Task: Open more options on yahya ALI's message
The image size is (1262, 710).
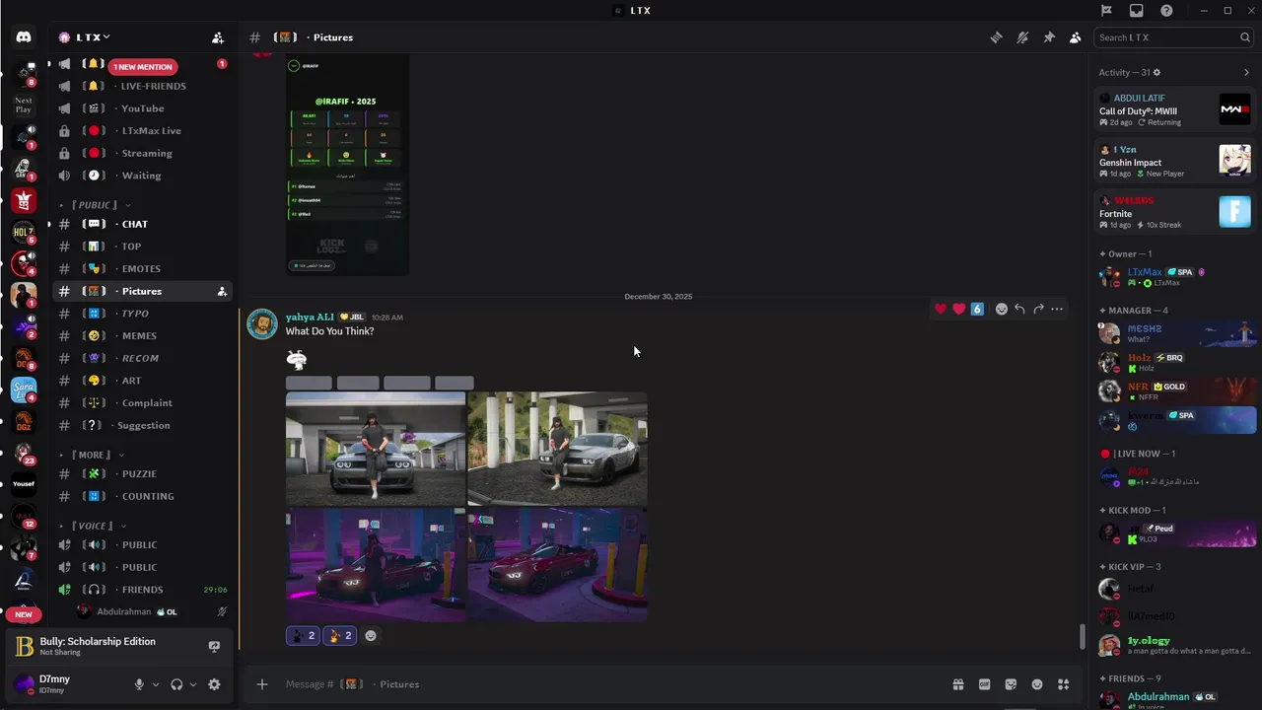Action: 1057,309
